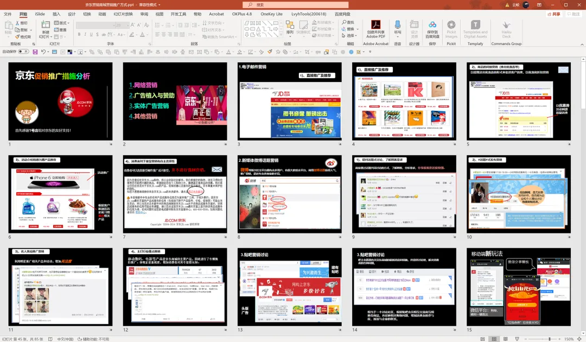This screenshot has height=342, width=586.
Task: Click accessibility status 辅助功能: 不可用
Action: pyautogui.click(x=93, y=339)
